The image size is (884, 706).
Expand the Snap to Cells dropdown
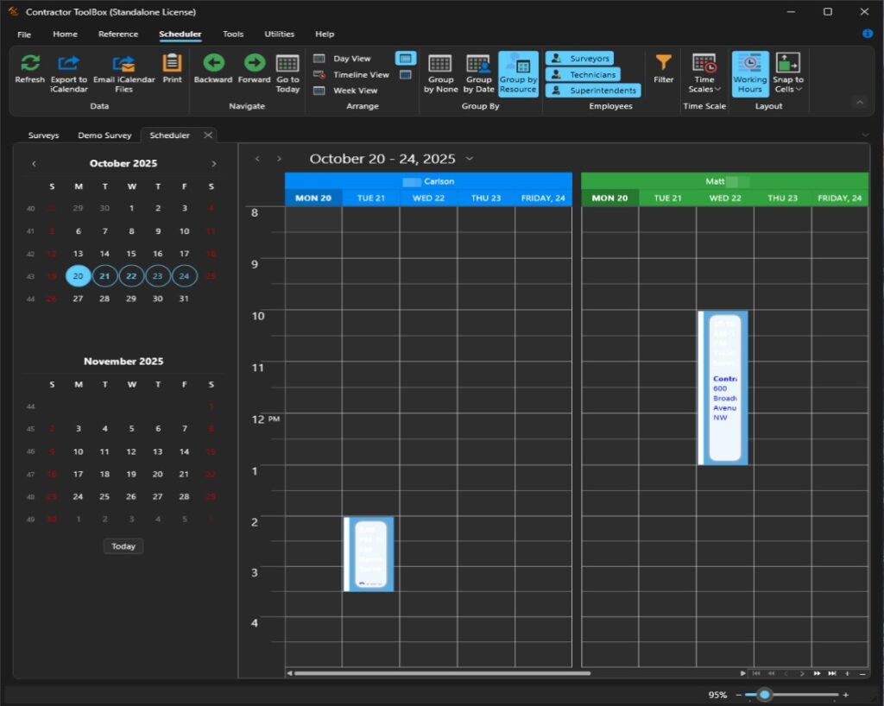click(787, 73)
